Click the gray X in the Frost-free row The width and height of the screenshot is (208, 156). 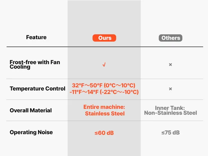coord(170,65)
